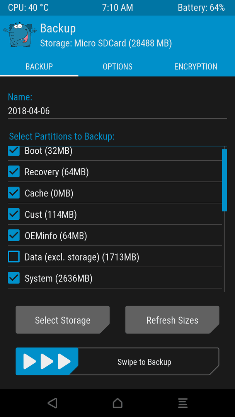The width and height of the screenshot is (235, 417).
Task: Open the log menu icon in the navigation bar
Action: coord(183,403)
